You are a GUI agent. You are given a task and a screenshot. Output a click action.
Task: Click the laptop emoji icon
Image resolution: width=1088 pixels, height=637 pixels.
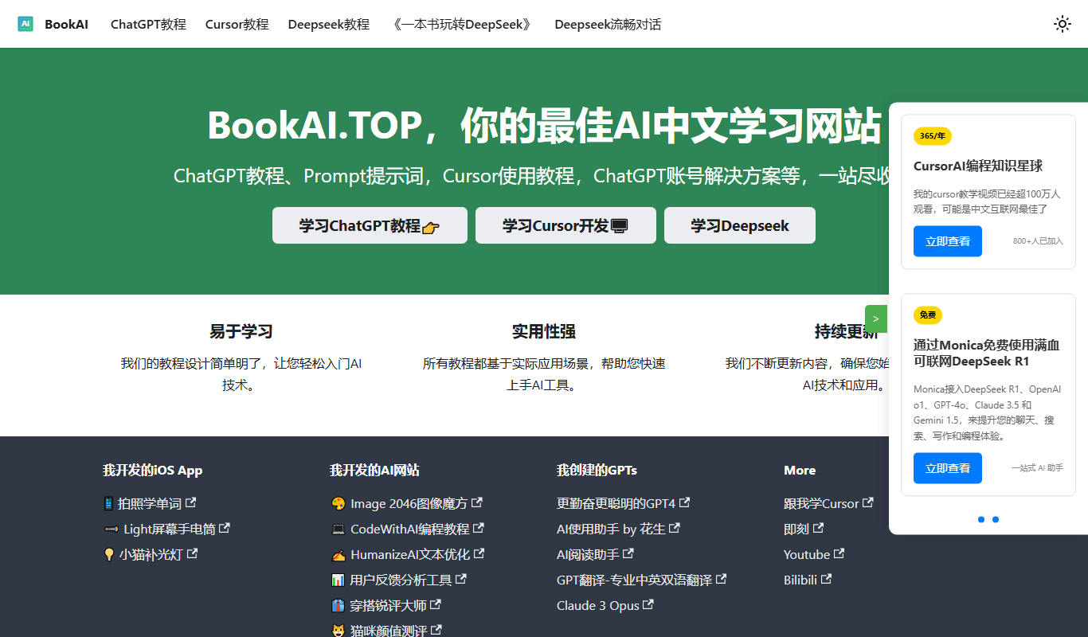point(338,529)
